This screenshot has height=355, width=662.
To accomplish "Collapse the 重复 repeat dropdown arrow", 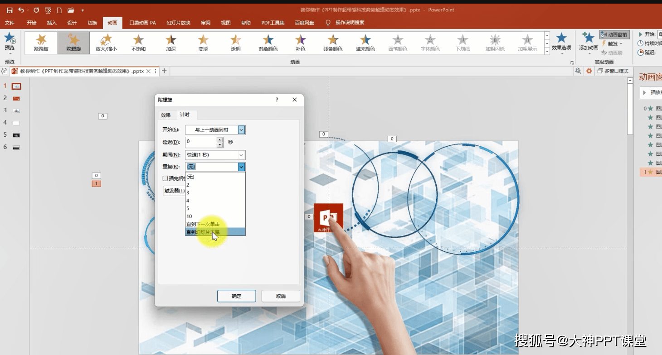I will (x=241, y=167).
